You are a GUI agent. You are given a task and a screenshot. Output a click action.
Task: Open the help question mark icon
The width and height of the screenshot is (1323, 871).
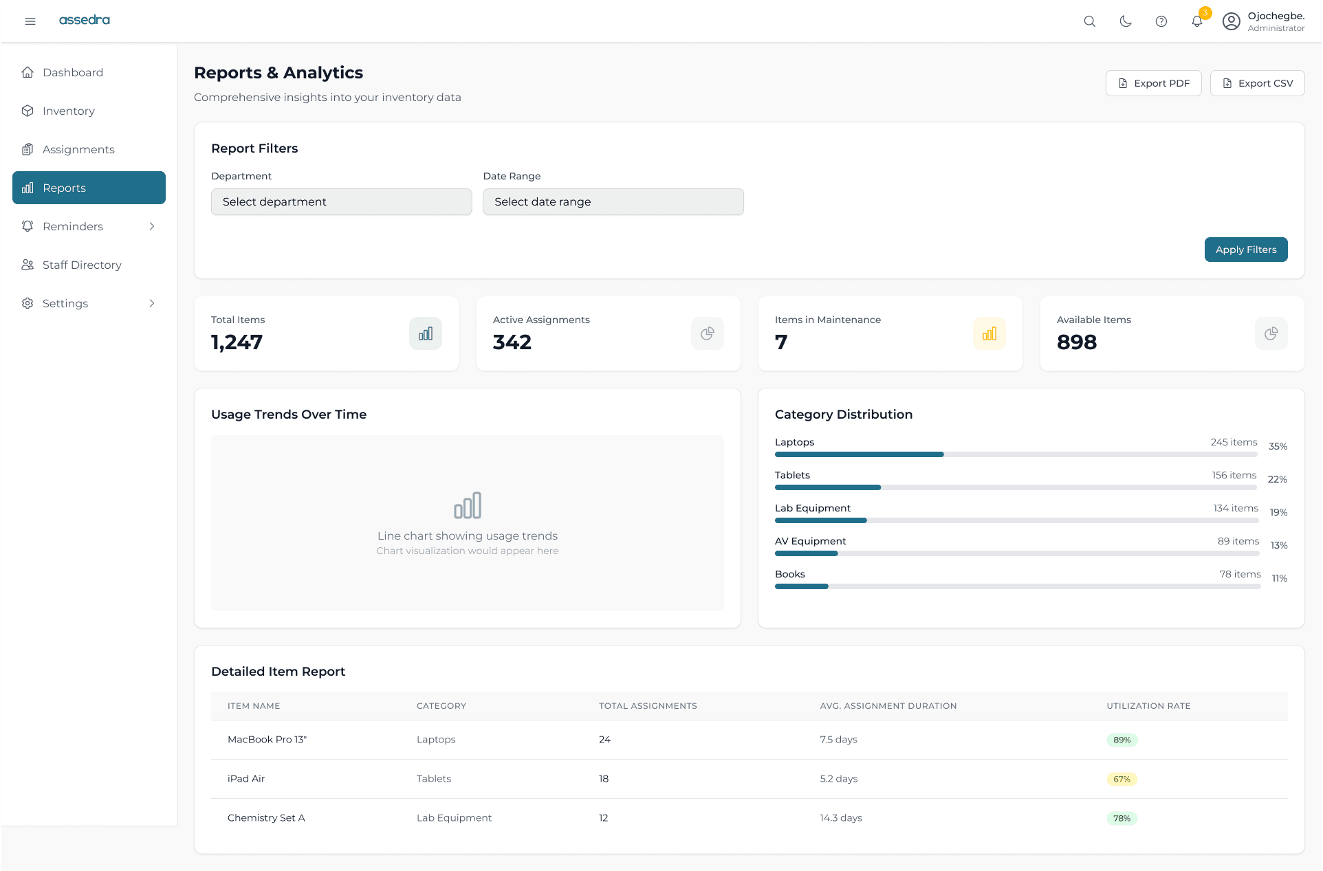tap(1161, 21)
